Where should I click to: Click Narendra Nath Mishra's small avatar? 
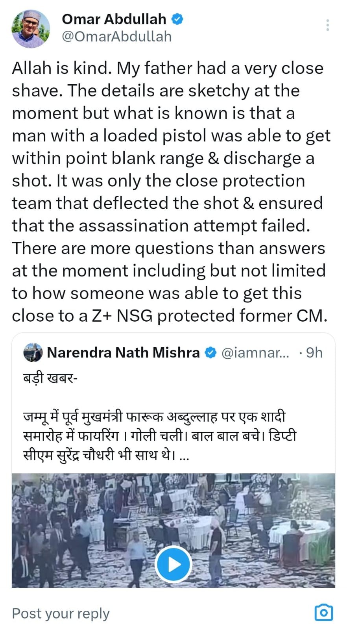[x=33, y=352]
